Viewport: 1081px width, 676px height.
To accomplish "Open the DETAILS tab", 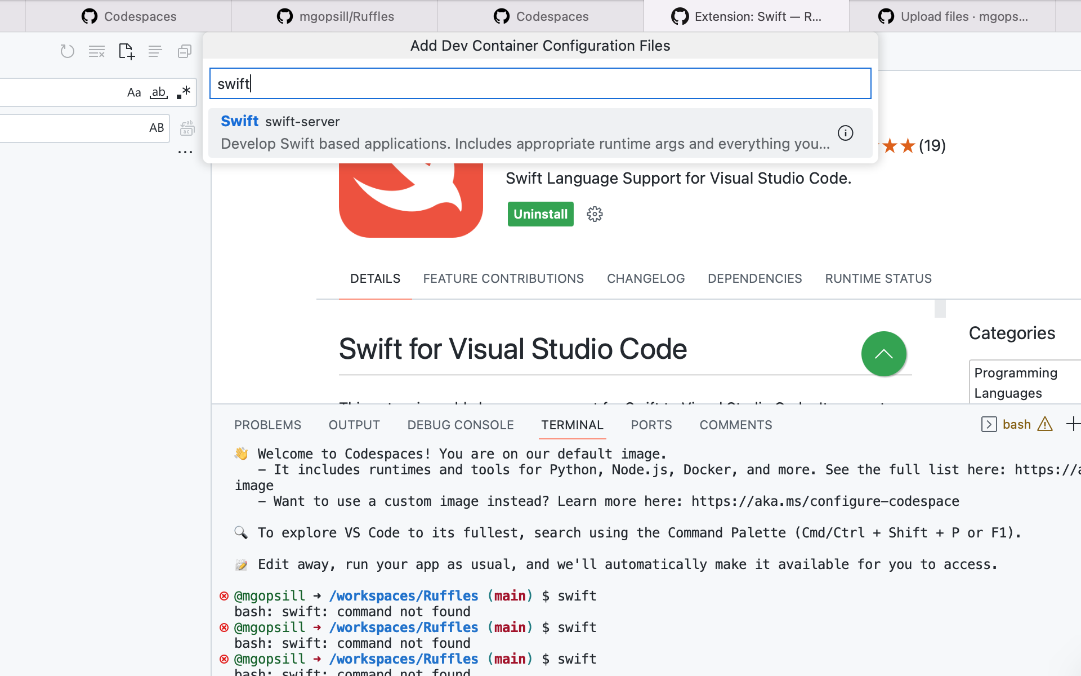I will 375,278.
